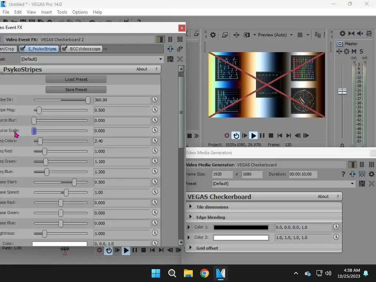Save the S_PsykoStripes preset

(170, 59)
